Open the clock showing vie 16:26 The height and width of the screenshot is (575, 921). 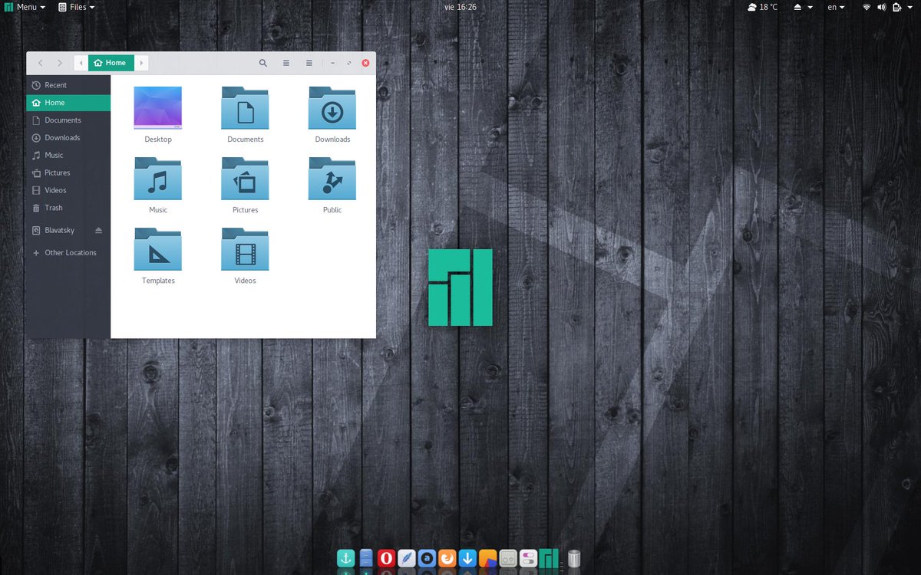[460, 7]
